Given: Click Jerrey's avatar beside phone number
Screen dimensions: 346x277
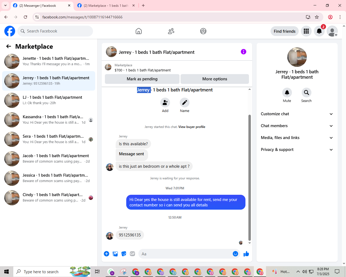Looking at the screenshot, I should tap(110, 236).
